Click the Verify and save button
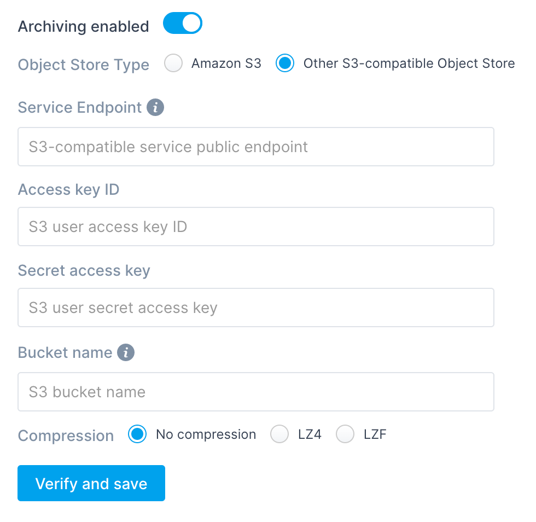 (91, 483)
